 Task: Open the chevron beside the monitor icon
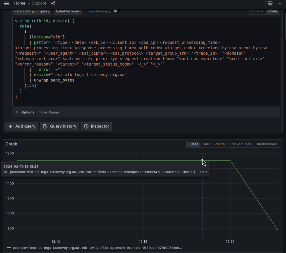pyautogui.click(x=280, y=3)
